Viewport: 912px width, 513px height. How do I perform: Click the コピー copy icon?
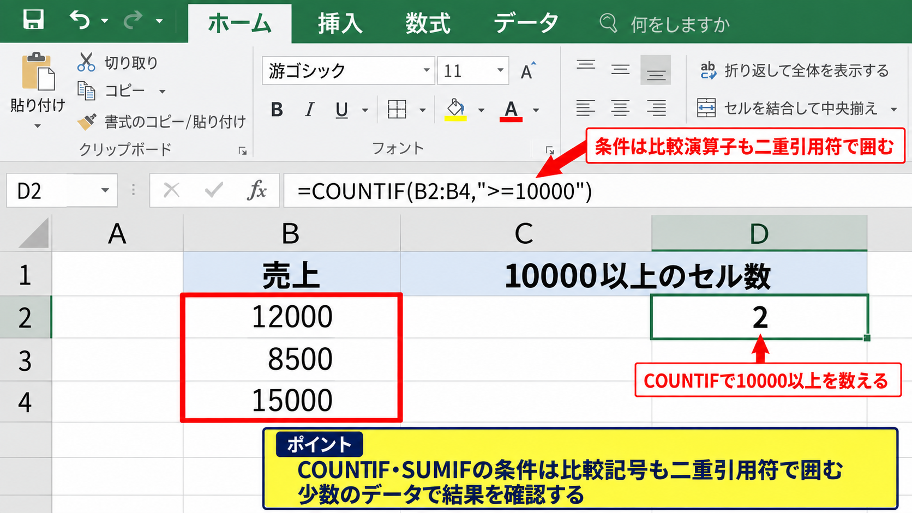(86, 90)
